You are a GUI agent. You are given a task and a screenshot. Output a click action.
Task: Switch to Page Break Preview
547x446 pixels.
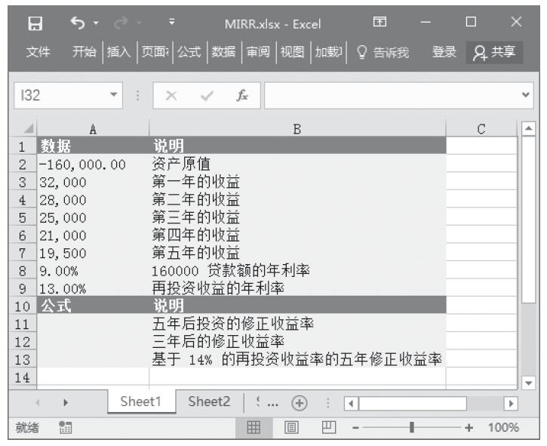329,428
